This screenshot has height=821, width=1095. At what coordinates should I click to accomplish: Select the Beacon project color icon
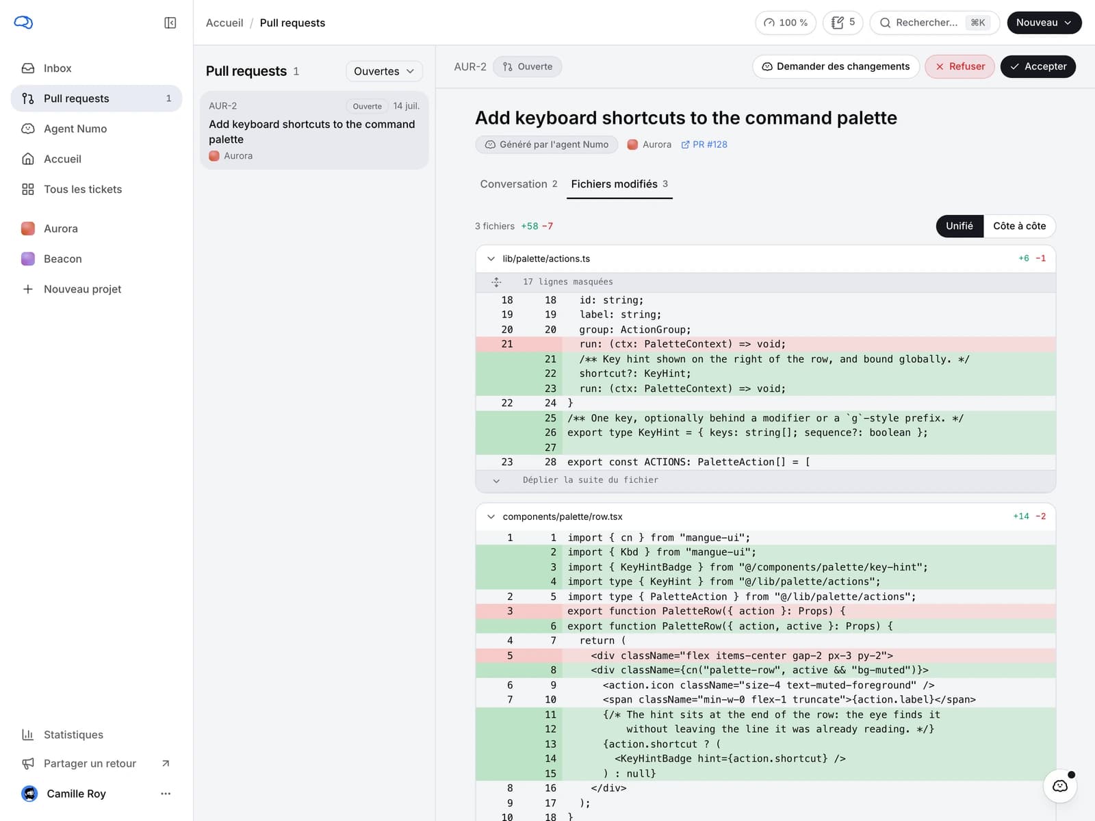click(x=28, y=259)
